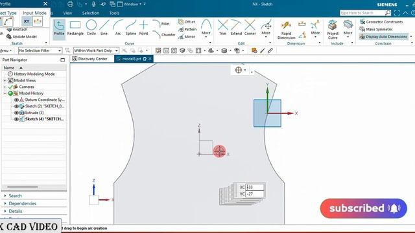Activate the Pattern curve tool
The width and height of the screenshot is (415, 233).
[x=187, y=29]
